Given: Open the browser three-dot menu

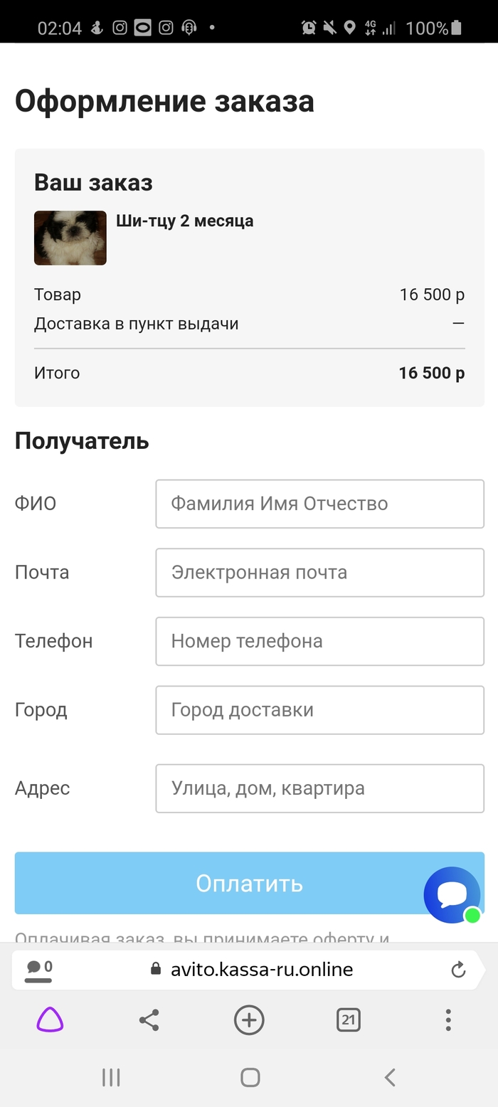Looking at the screenshot, I should point(447,1020).
